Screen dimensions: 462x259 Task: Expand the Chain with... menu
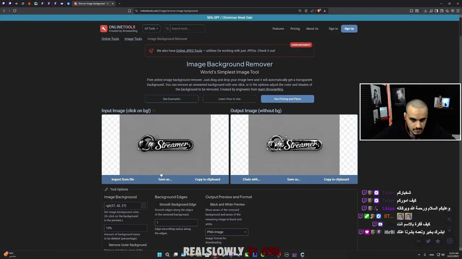click(x=252, y=179)
